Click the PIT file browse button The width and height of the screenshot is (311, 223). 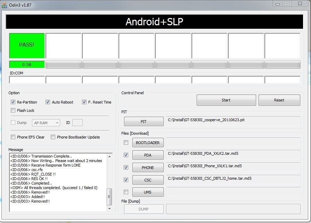click(144, 122)
